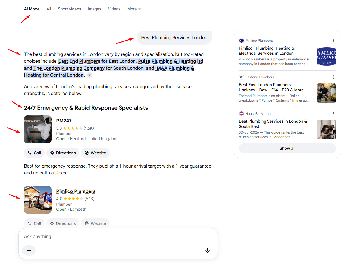Screen dimensions: 351x264
Task: Click the Hertford, United Kingdom location text
Action: point(94,139)
